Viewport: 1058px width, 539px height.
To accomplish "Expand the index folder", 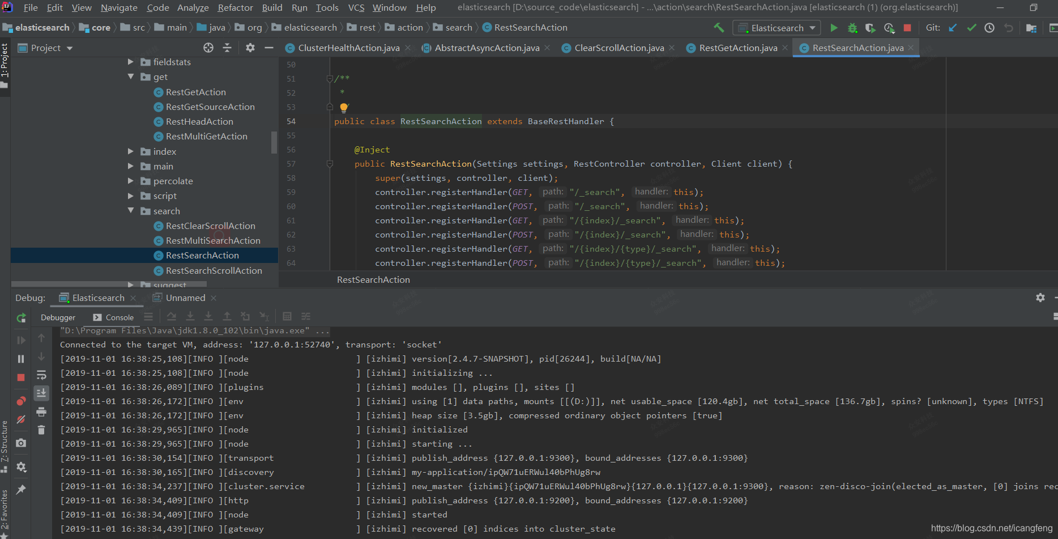I will click(x=131, y=151).
